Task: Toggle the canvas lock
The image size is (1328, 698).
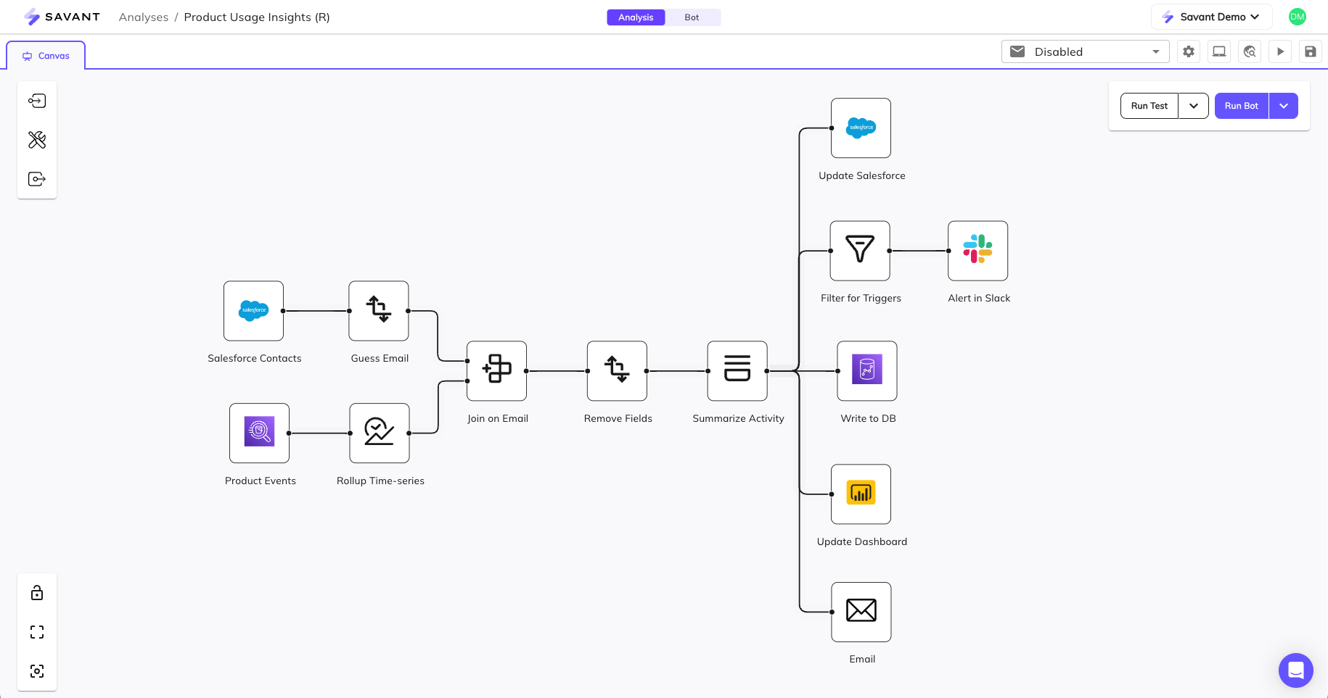Action: (x=36, y=592)
